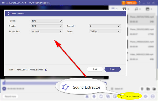158x101 pixels.
Task: Expand the Sample Rate dropdown showing 44100Hz
Action: point(47,31)
